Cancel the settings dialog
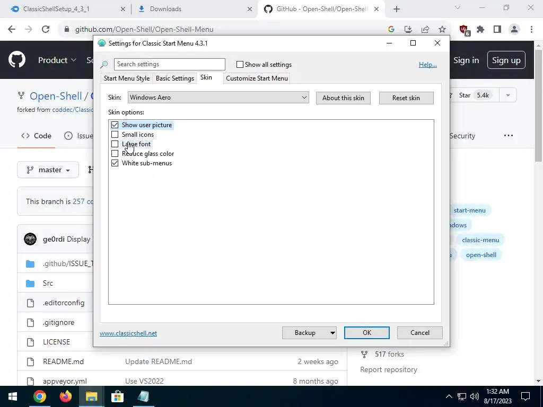The width and height of the screenshot is (543, 407). point(420,333)
